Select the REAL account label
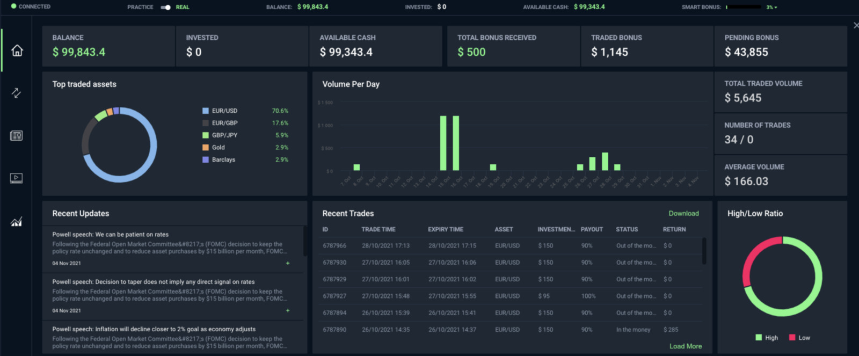The width and height of the screenshot is (859, 356). coord(183,7)
